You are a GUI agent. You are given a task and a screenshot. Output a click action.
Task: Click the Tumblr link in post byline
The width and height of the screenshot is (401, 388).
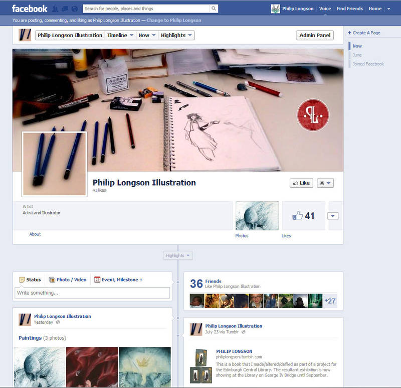click(232, 332)
